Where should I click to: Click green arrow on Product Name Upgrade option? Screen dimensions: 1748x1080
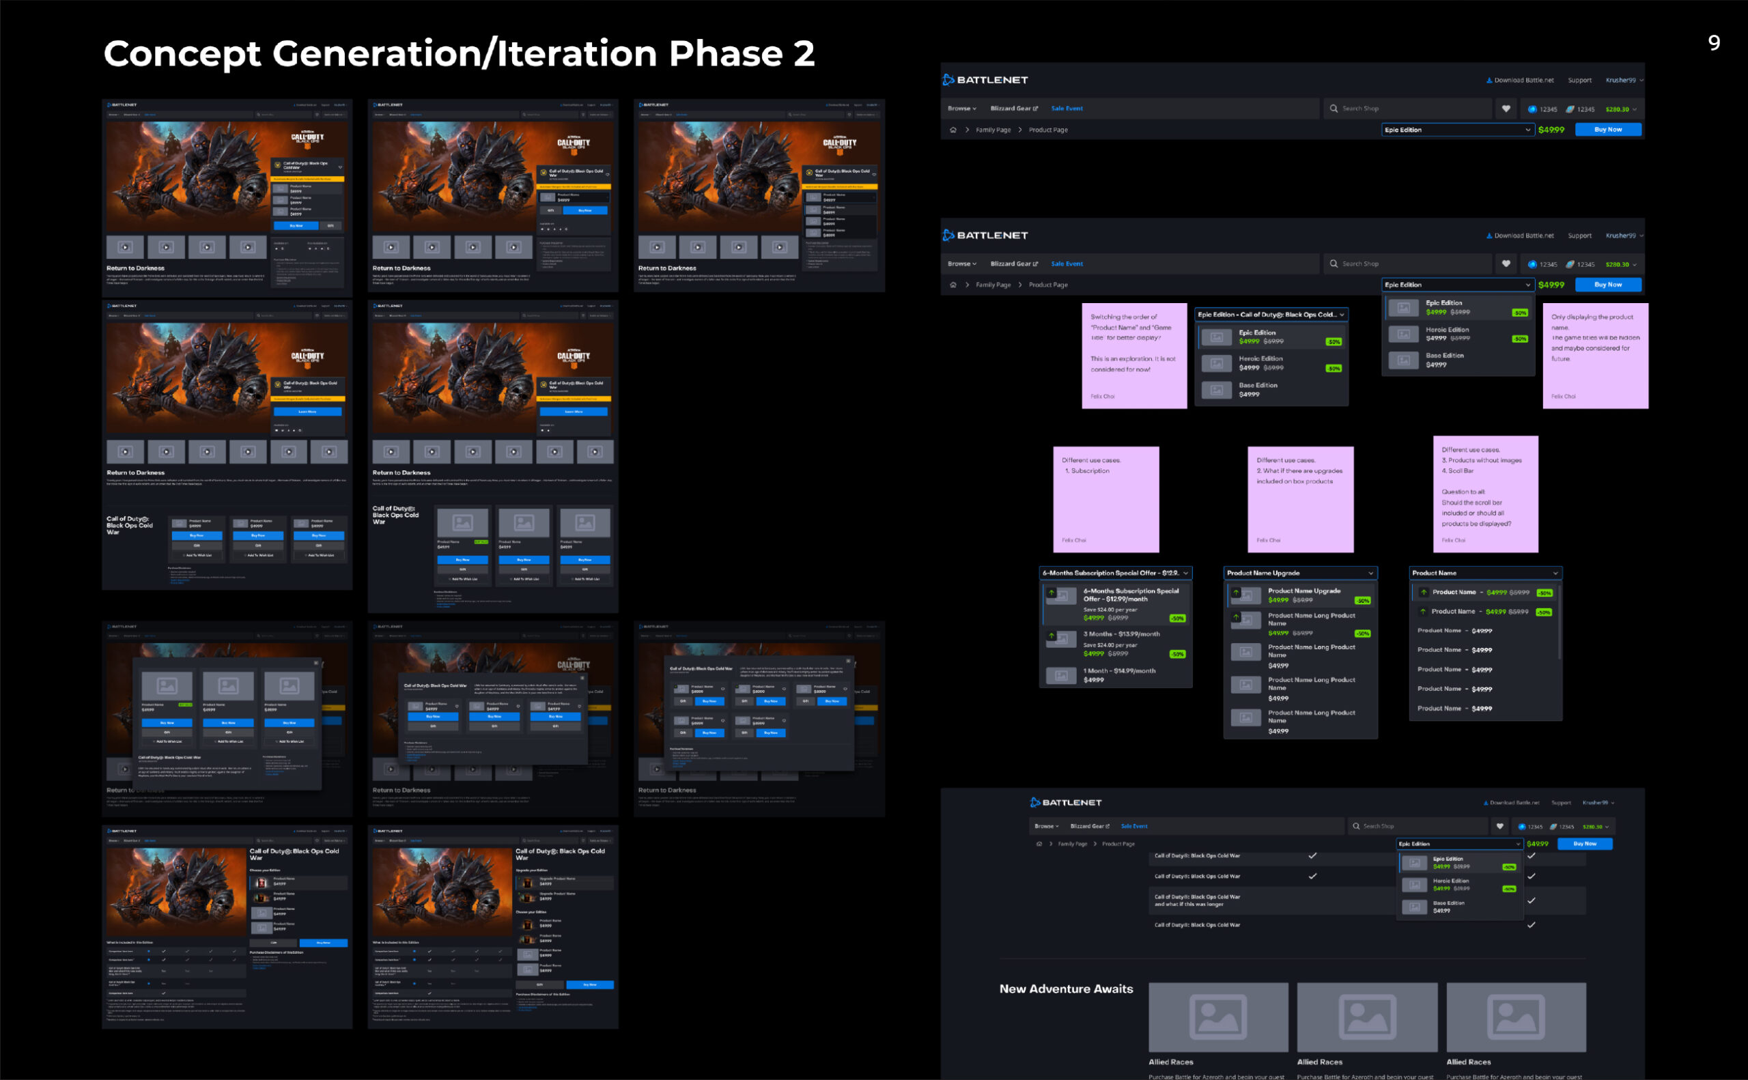(x=1236, y=593)
